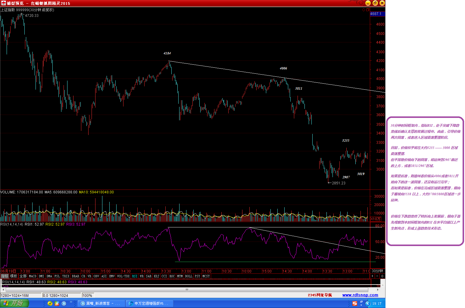Click the 06月19日 date label
Viewport: 465px width, 308px height.
tap(8, 271)
